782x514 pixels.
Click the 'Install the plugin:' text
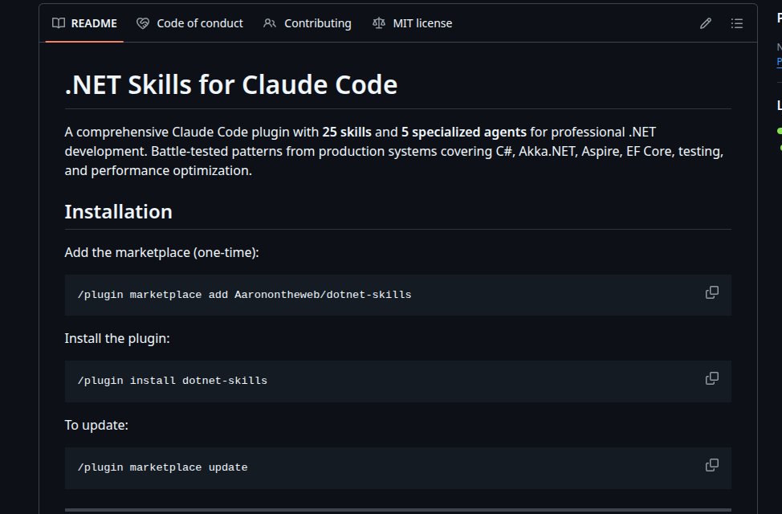click(x=117, y=338)
